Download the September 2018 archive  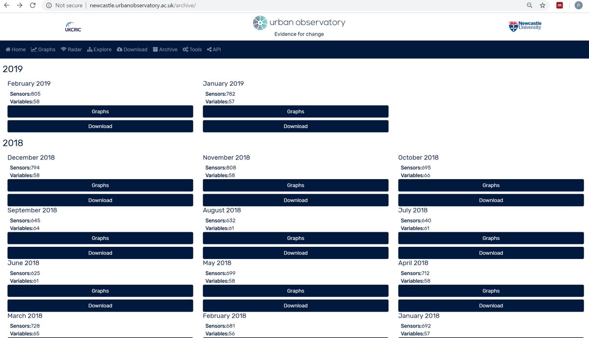pyautogui.click(x=100, y=253)
